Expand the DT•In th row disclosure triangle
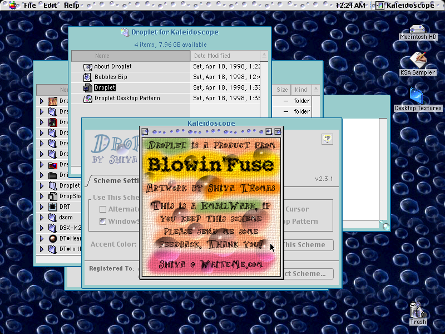The image size is (445, 334). [x=42, y=249]
